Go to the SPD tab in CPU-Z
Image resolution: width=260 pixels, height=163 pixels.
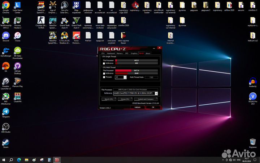pos(127,53)
